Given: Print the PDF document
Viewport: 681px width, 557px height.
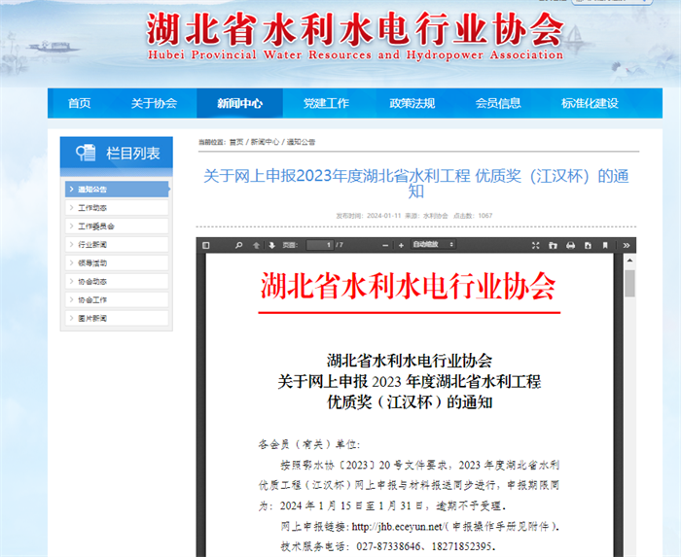Looking at the screenshot, I should tap(571, 246).
